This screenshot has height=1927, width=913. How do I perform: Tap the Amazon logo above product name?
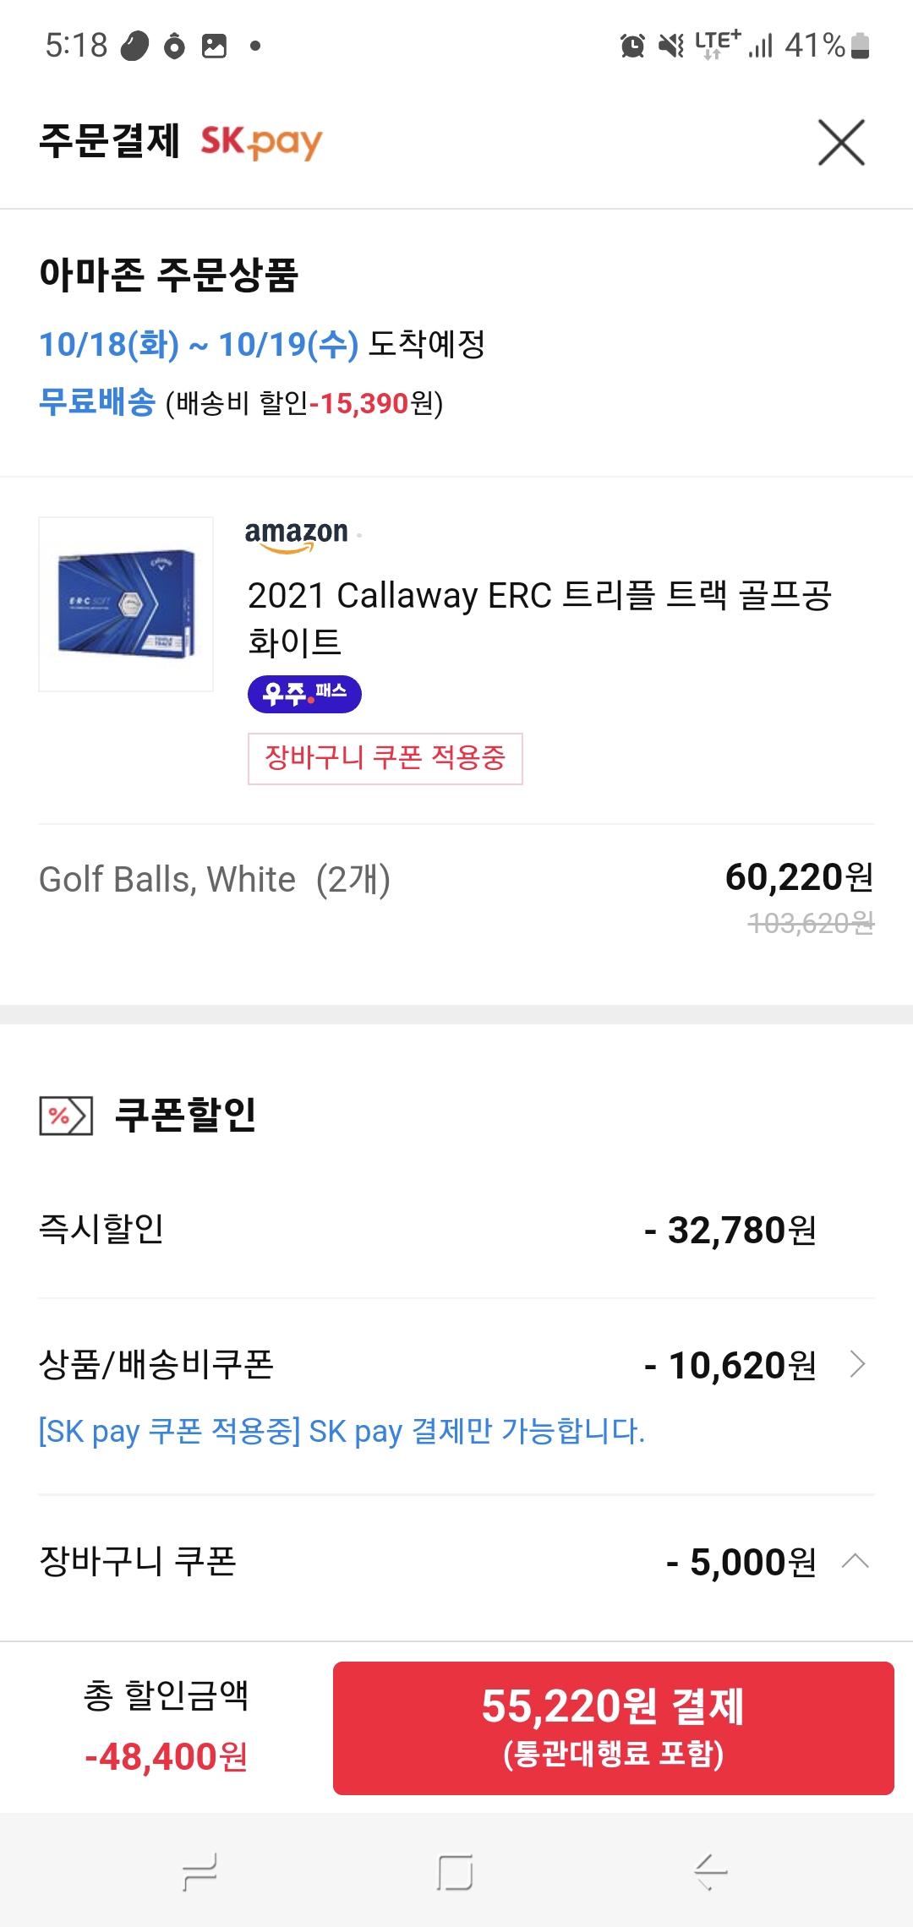pyautogui.click(x=297, y=535)
